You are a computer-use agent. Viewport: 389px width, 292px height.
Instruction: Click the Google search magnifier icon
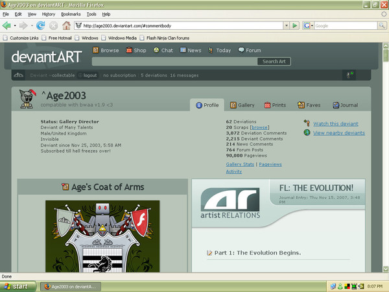382,25
